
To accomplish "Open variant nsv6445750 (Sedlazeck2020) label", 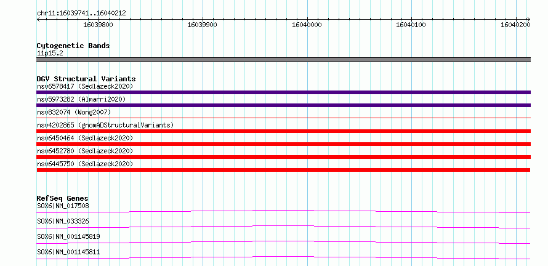I will 85,164.
